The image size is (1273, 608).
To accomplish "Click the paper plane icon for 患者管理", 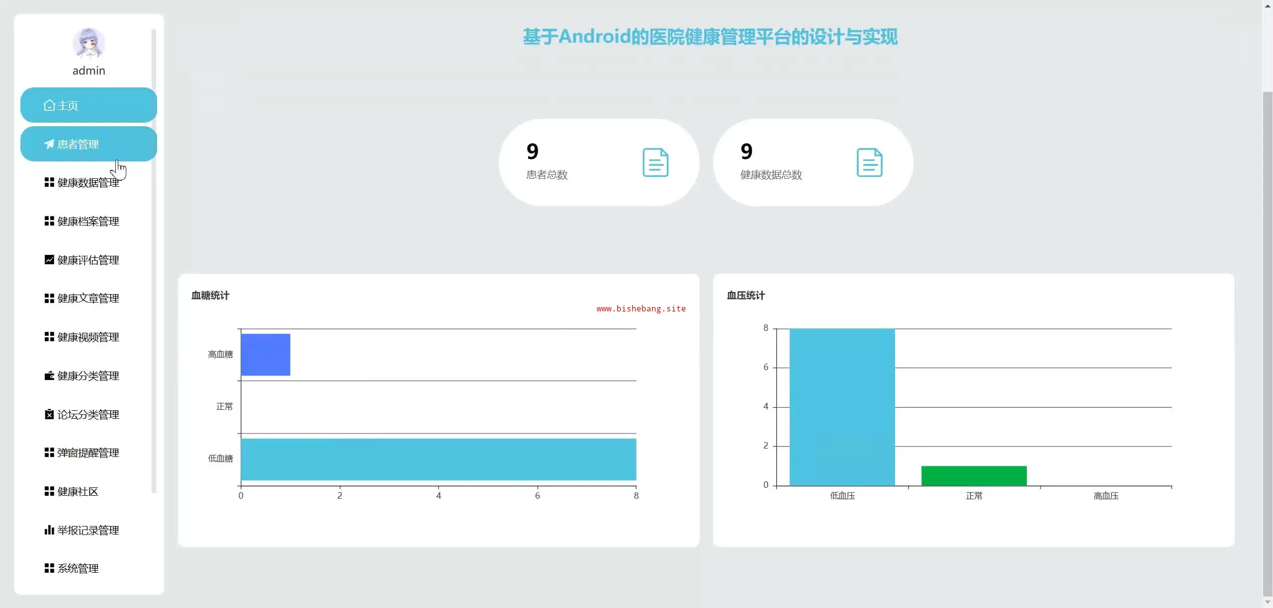I will [49, 144].
